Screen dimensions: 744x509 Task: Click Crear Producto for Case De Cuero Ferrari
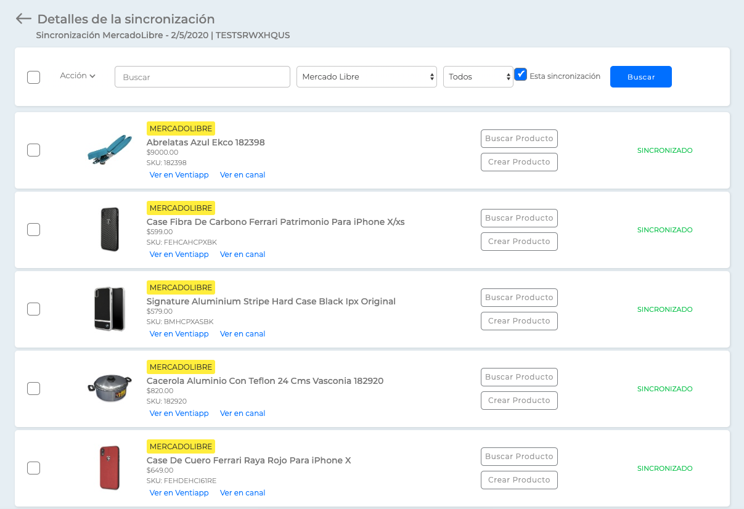519,480
